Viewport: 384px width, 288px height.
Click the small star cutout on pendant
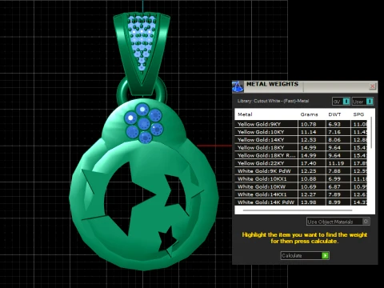167,240
